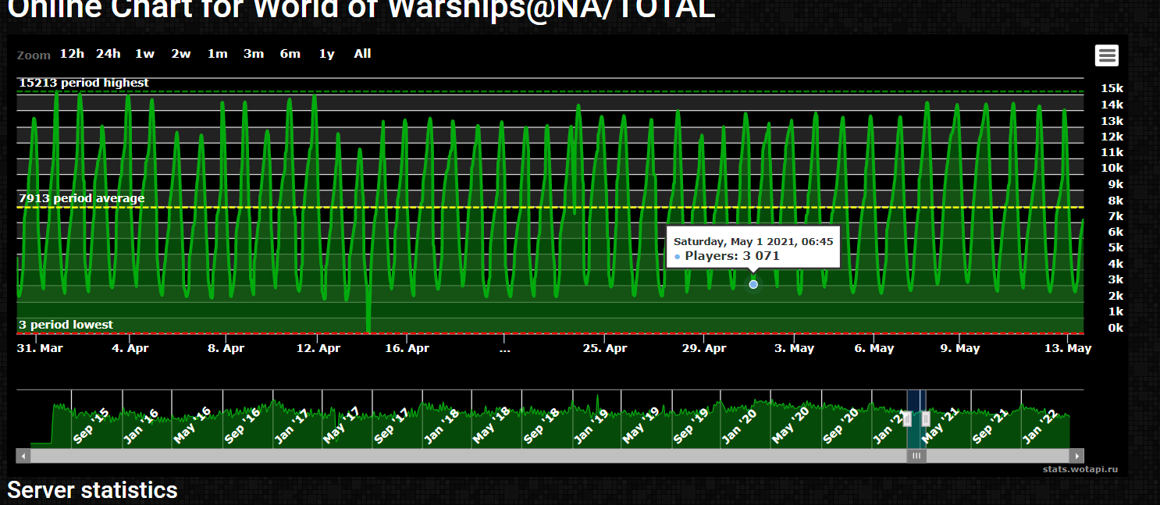The height and width of the screenshot is (505, 1160).
Task: Zoom chart to 3m
Action: click(254, 54)
